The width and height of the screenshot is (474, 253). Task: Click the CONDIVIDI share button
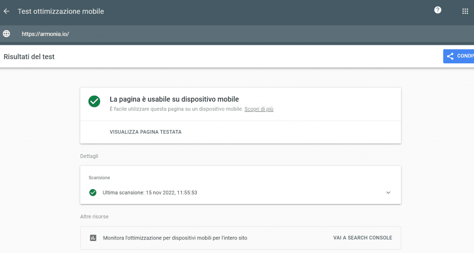[x=458, y=56]
